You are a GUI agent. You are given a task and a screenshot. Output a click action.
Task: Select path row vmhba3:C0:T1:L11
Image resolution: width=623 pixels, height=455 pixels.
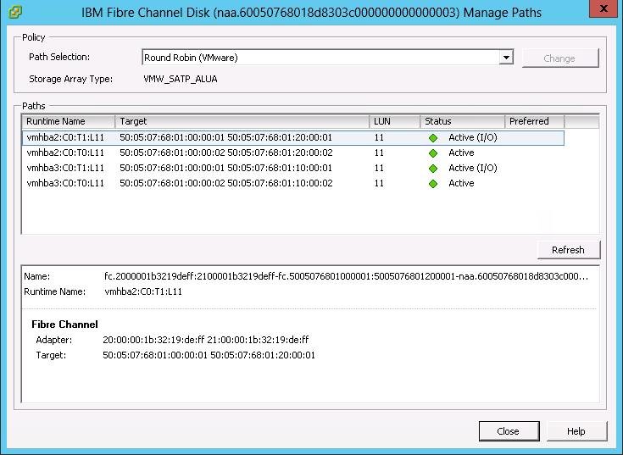[x=293, y=168]
